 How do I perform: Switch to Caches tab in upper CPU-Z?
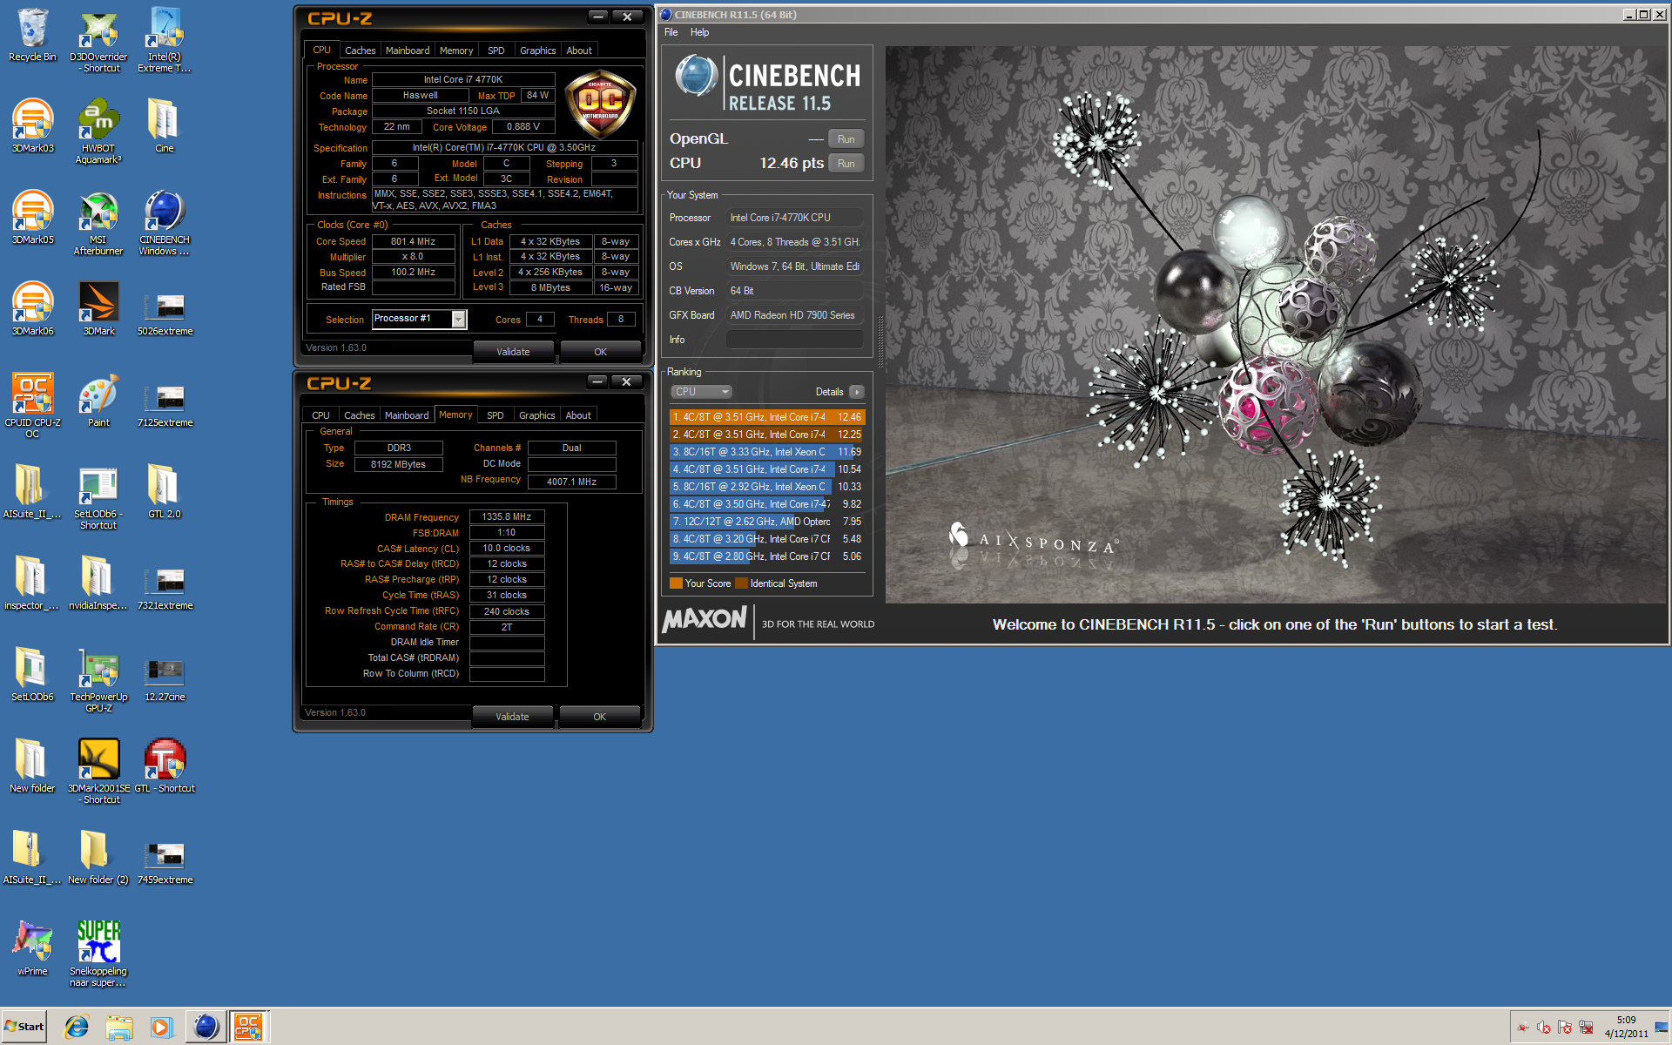(360, 51)
